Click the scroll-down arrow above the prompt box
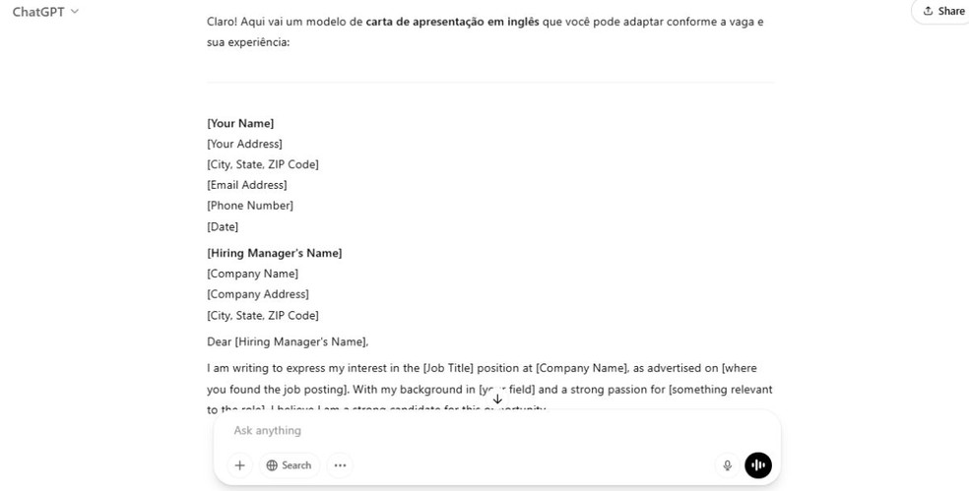 pos(497,399)
